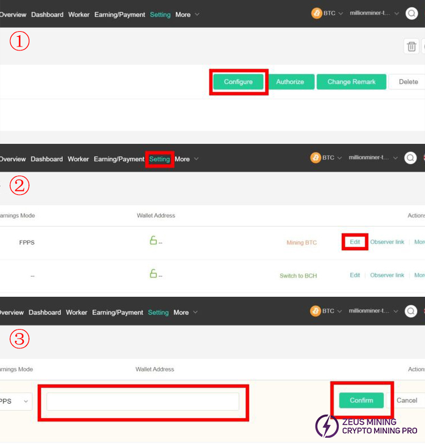The image size is (425, 444).
Task: Click the search icon in the step 1 header
Action: click(412, 14)
